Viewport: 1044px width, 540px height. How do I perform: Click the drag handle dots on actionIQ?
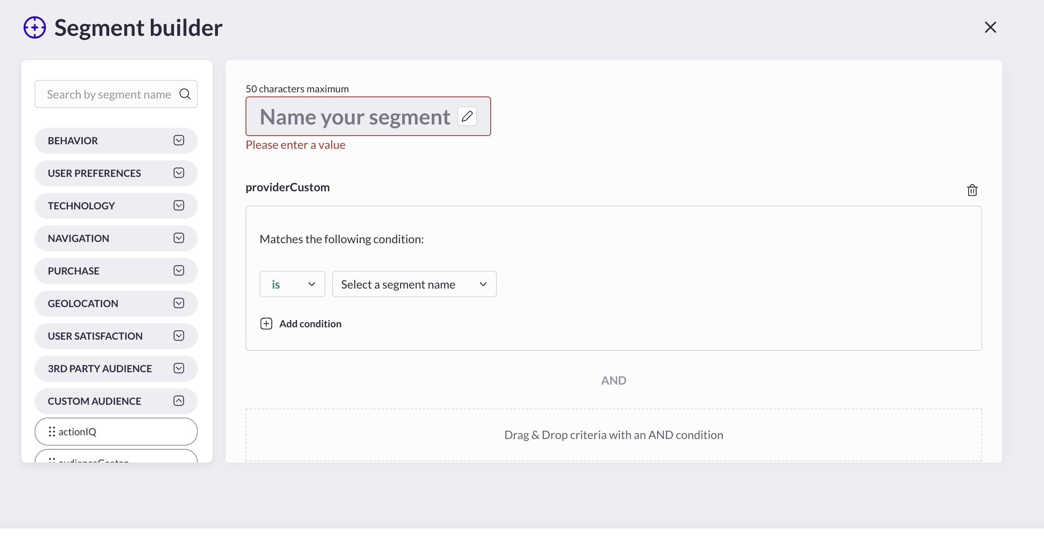coord(52,432)
